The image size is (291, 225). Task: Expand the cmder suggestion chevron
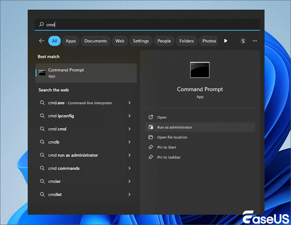click(x=129, y=181)
